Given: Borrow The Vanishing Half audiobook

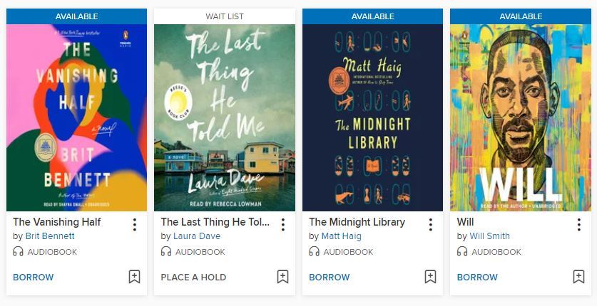Looking at the screenshot, I should click(x=33, y=277).
